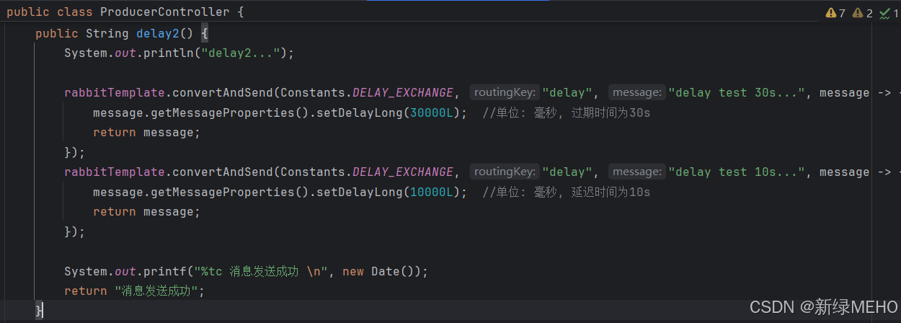Click the yellow warnings icon showing 7
Image resolution: width=901 pixels, height=323 pixels.
(x=835, y=13)
